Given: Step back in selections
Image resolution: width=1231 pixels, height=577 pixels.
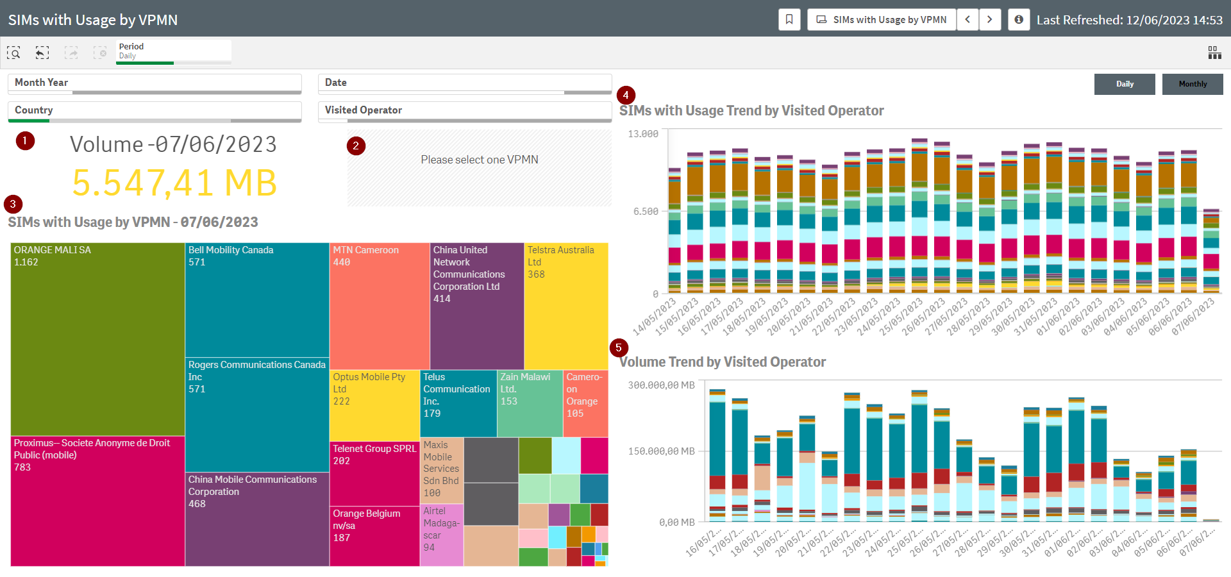Looking at the screenshot, I should tap(42, 53).
